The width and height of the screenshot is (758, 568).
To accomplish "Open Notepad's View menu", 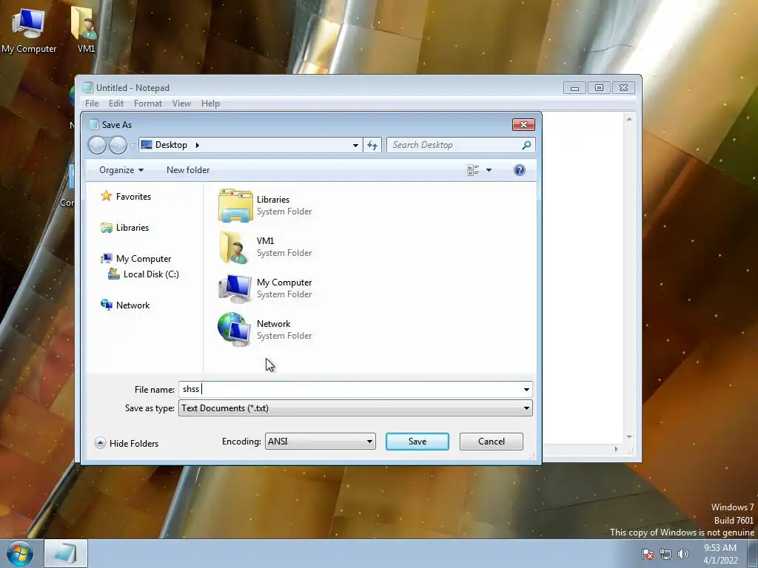I will [x=182, y=104].
